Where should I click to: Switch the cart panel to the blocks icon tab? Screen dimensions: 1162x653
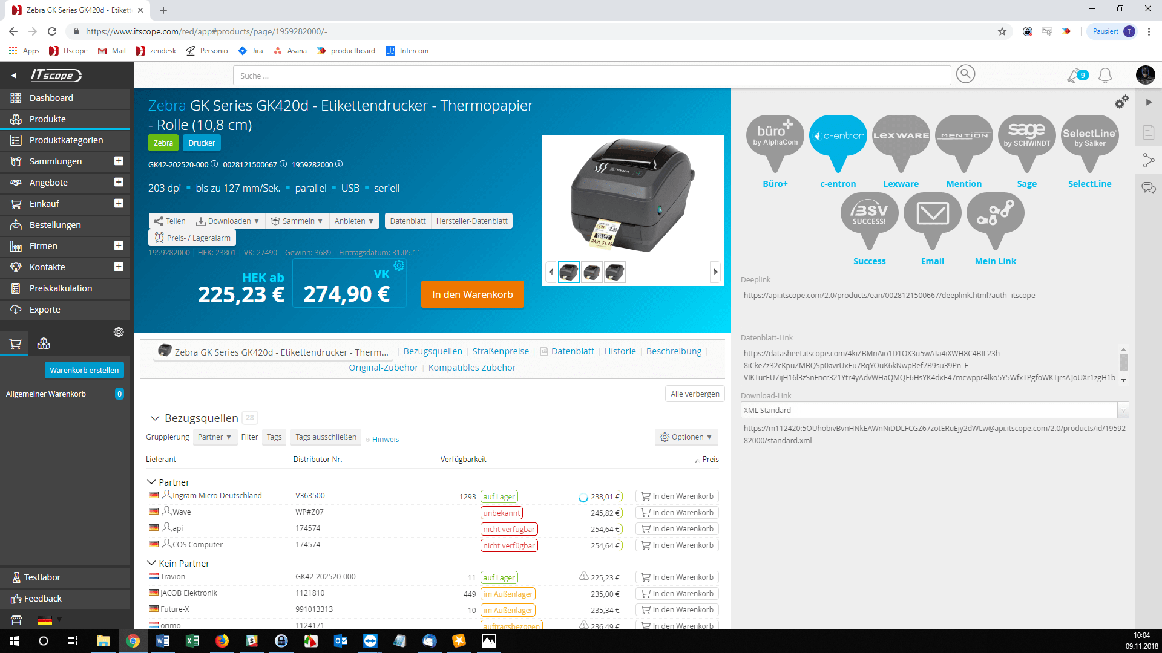click(x=43, y=343)
